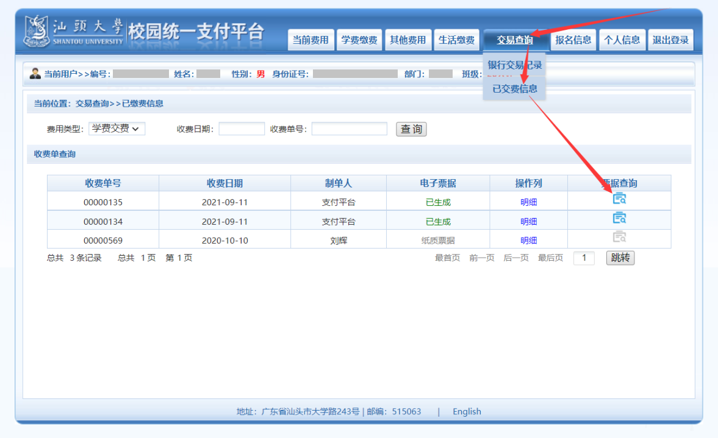Open the 其他费用 tab
718x438 pixels.
coord(407,40)
